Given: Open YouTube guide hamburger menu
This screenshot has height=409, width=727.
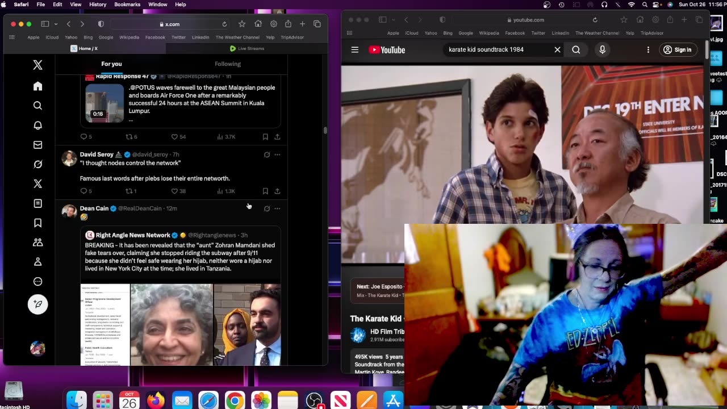Looking at the screenshot, I should pos(355,50).
